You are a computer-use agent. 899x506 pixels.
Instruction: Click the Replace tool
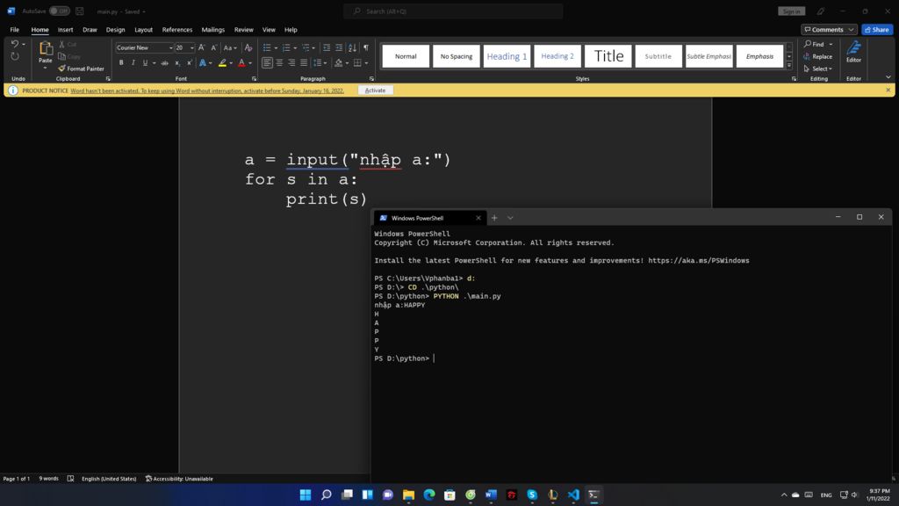[818, 56]
